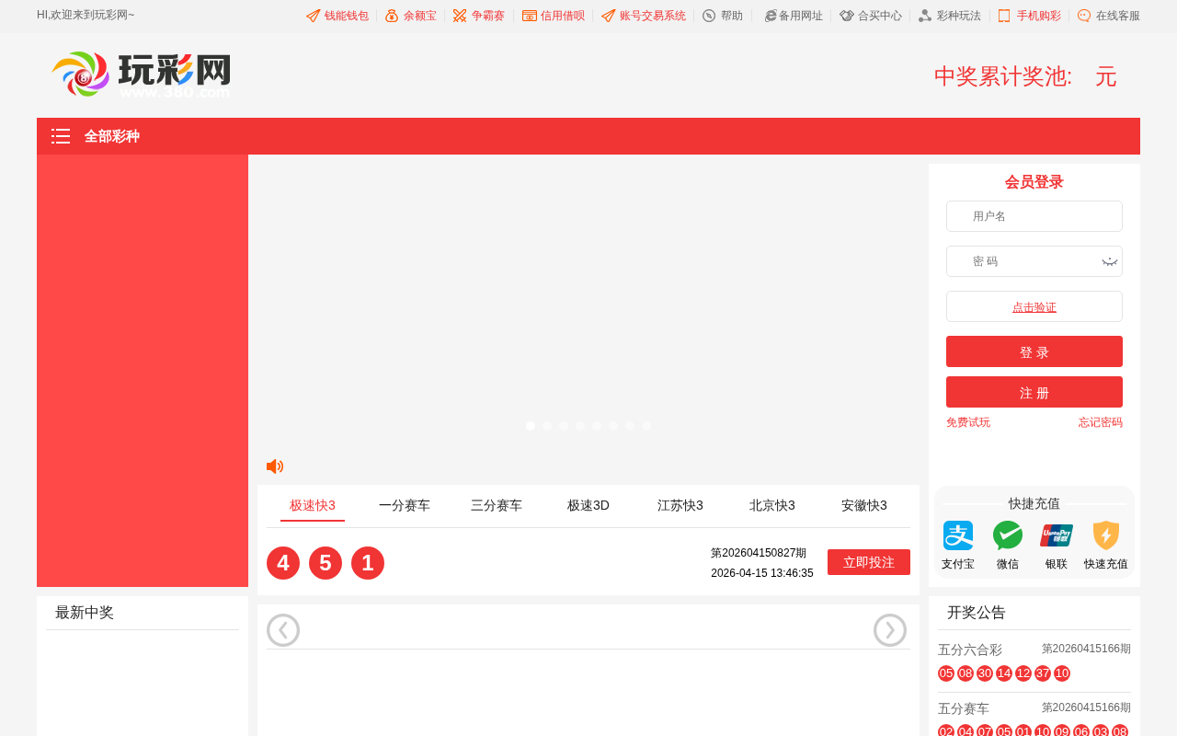Toggle password visibility eye icon

pyautogui.click(x=1110, y=262)
